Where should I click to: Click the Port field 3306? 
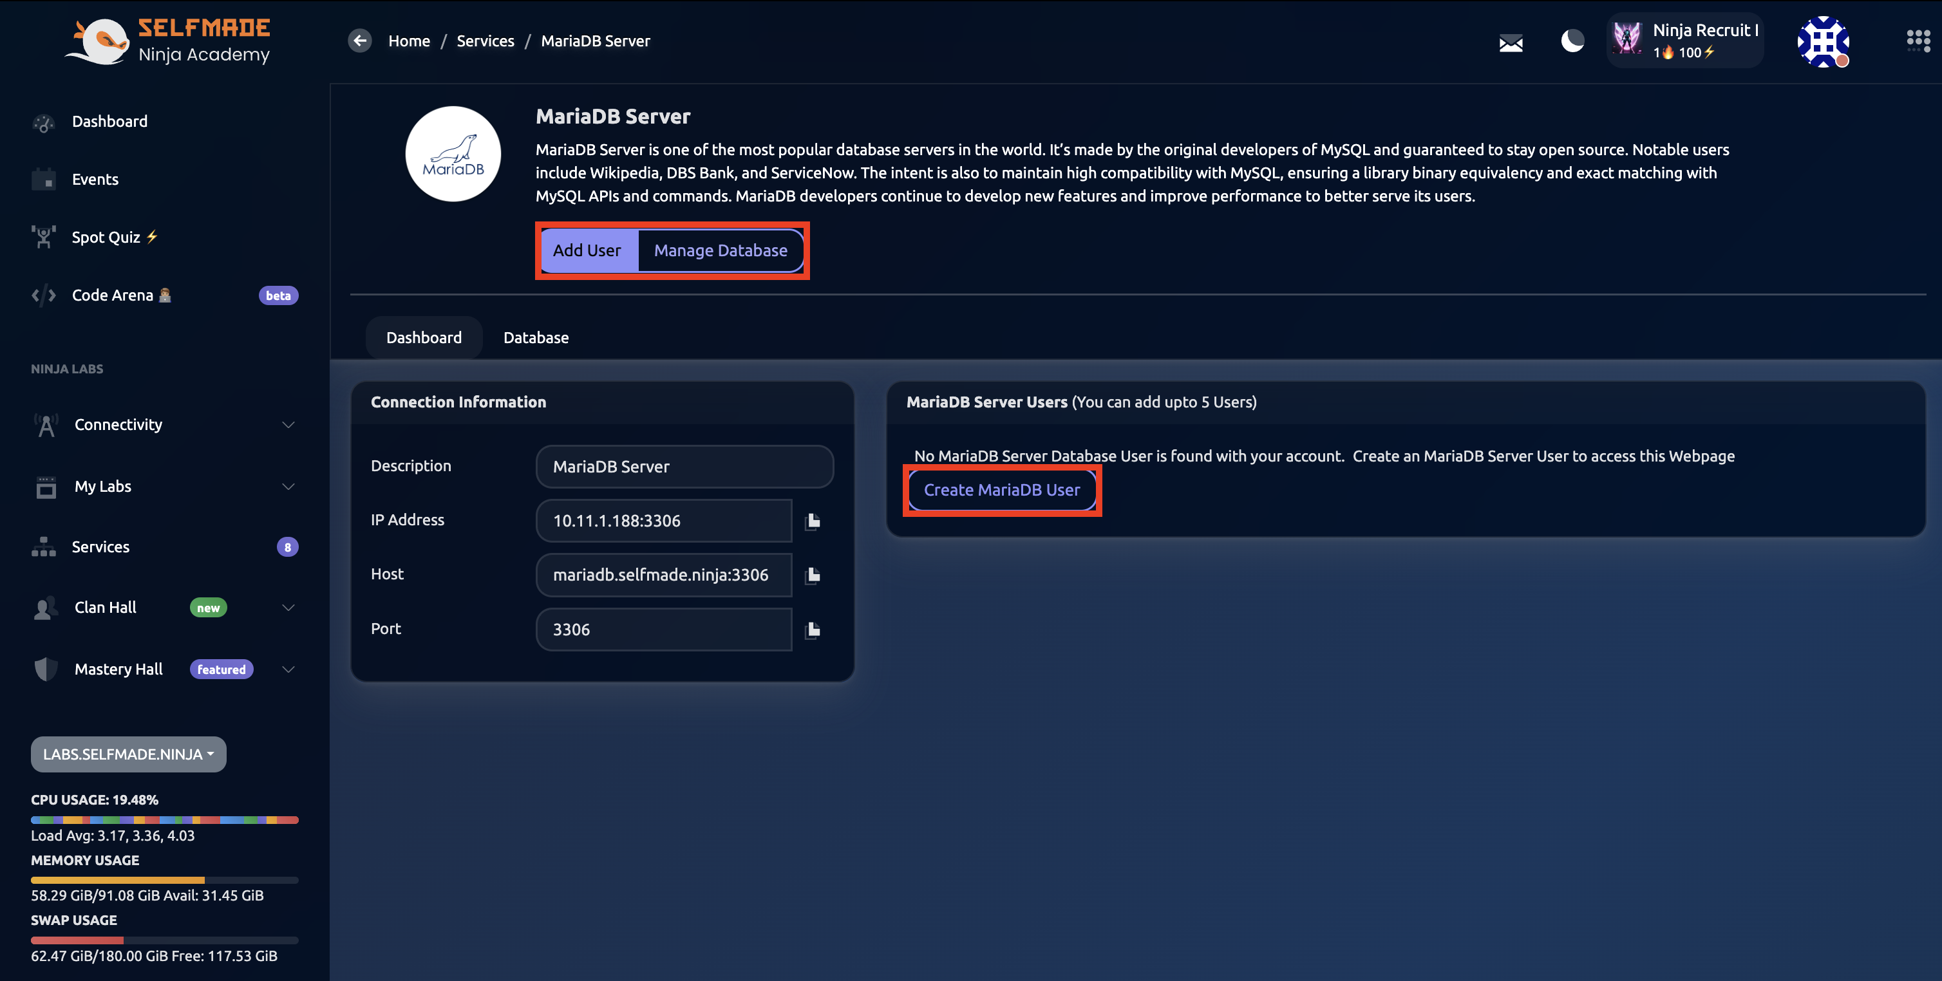pos(663,629)
